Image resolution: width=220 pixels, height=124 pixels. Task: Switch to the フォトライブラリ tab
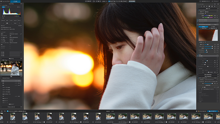coord(6,1)
